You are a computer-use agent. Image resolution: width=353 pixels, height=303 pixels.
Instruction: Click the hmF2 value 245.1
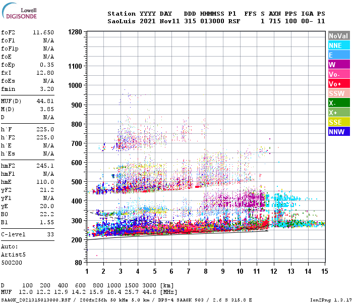(x=45, y=166)
